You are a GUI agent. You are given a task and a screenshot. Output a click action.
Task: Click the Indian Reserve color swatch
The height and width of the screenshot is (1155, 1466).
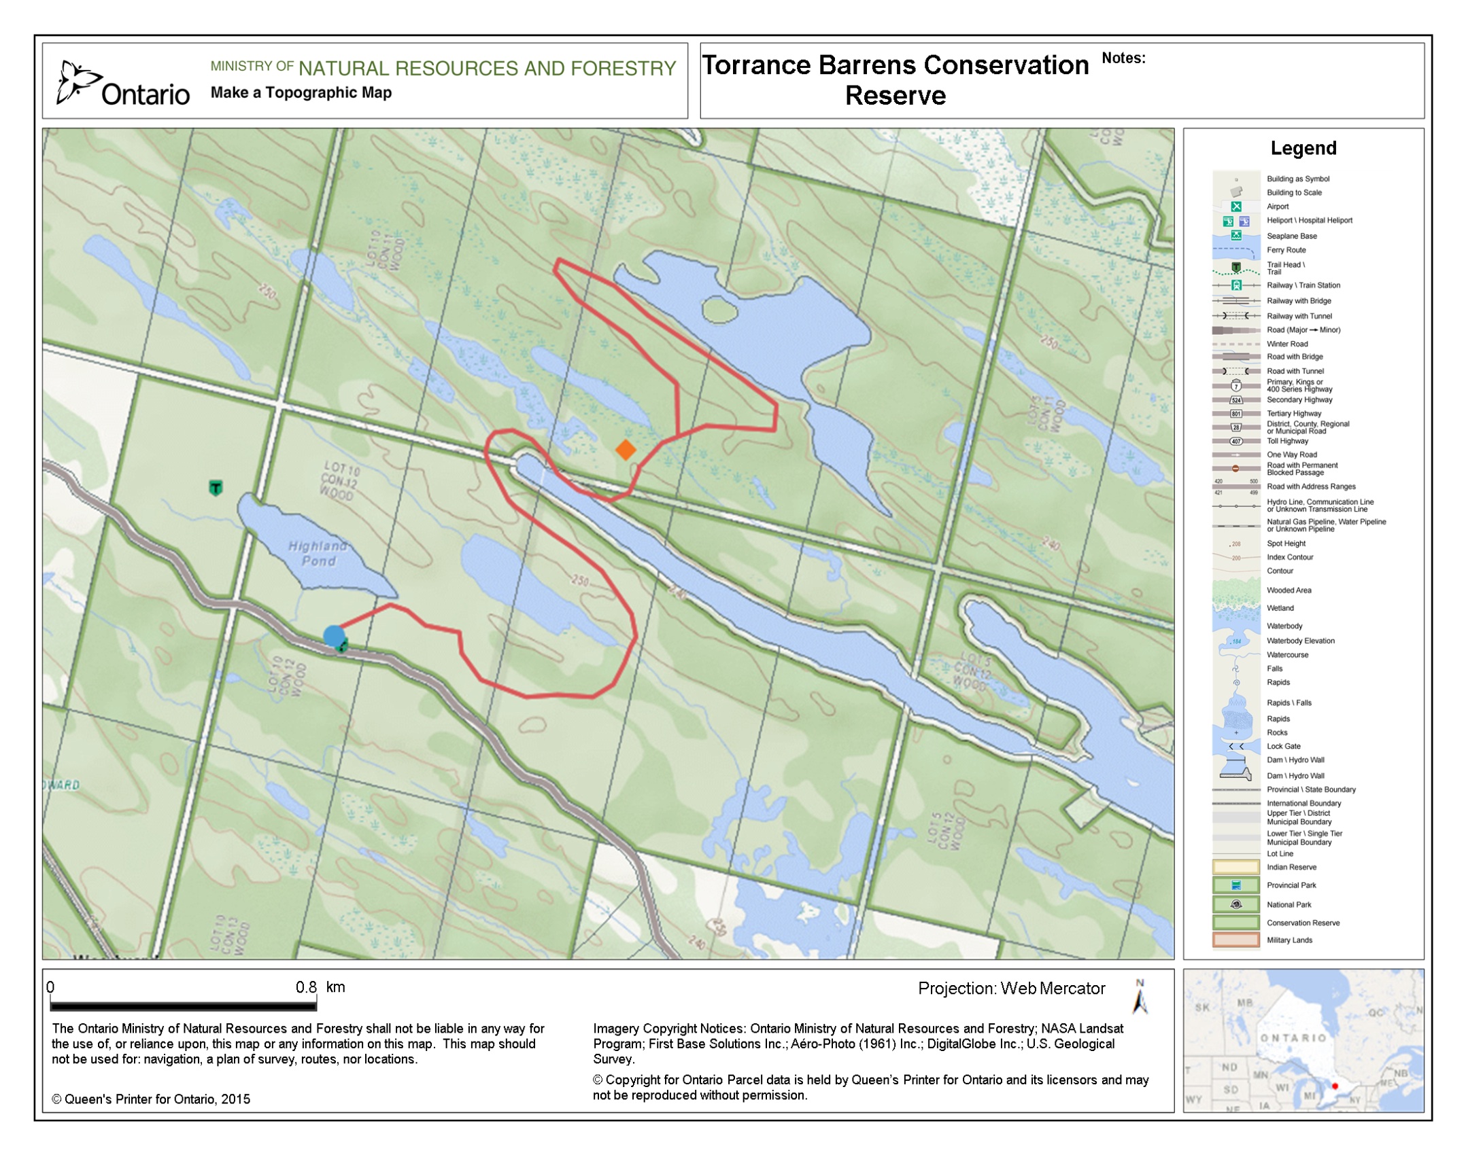tap(1236, 867)
